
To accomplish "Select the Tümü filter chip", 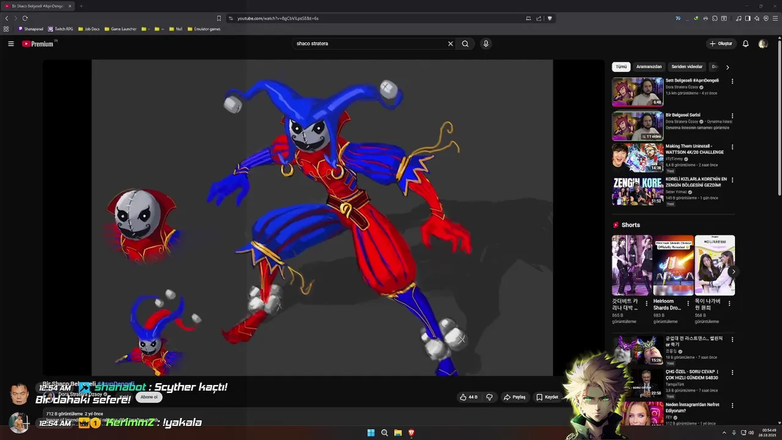I will [x=621, y=67].
